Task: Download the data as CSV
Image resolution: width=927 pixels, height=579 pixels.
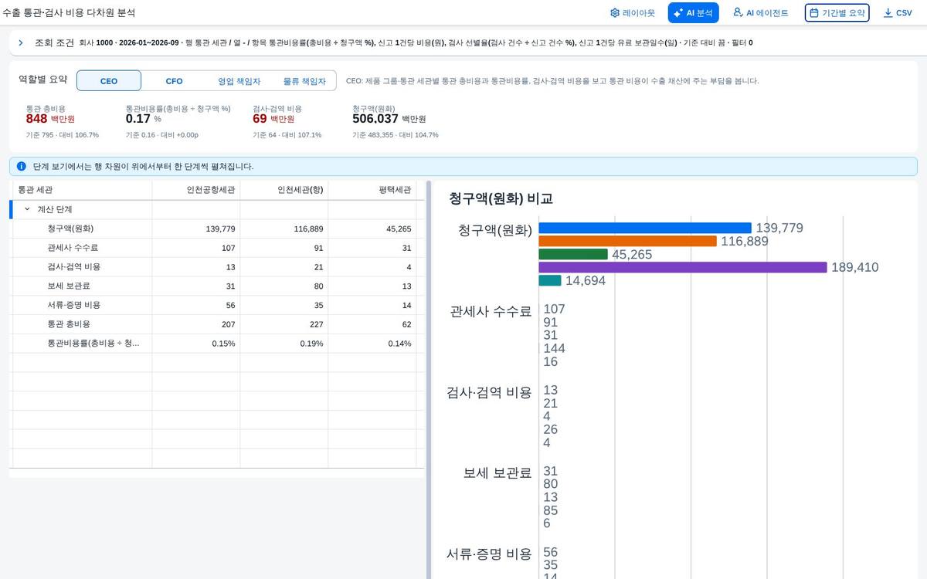Action: [898, 13]
